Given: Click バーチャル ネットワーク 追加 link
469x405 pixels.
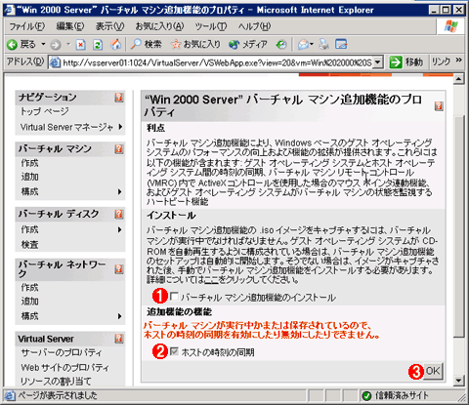Looking at the screenshot, I should pos(29,302).
